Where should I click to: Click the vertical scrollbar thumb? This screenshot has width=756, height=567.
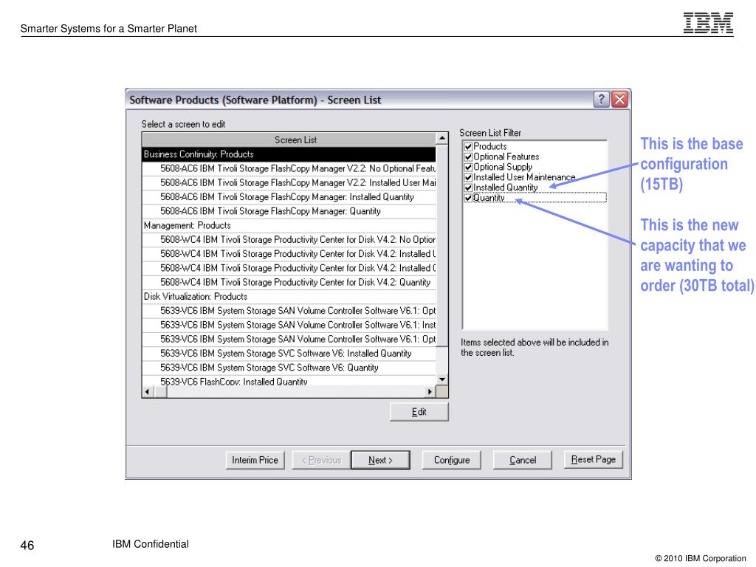[442, 245]
